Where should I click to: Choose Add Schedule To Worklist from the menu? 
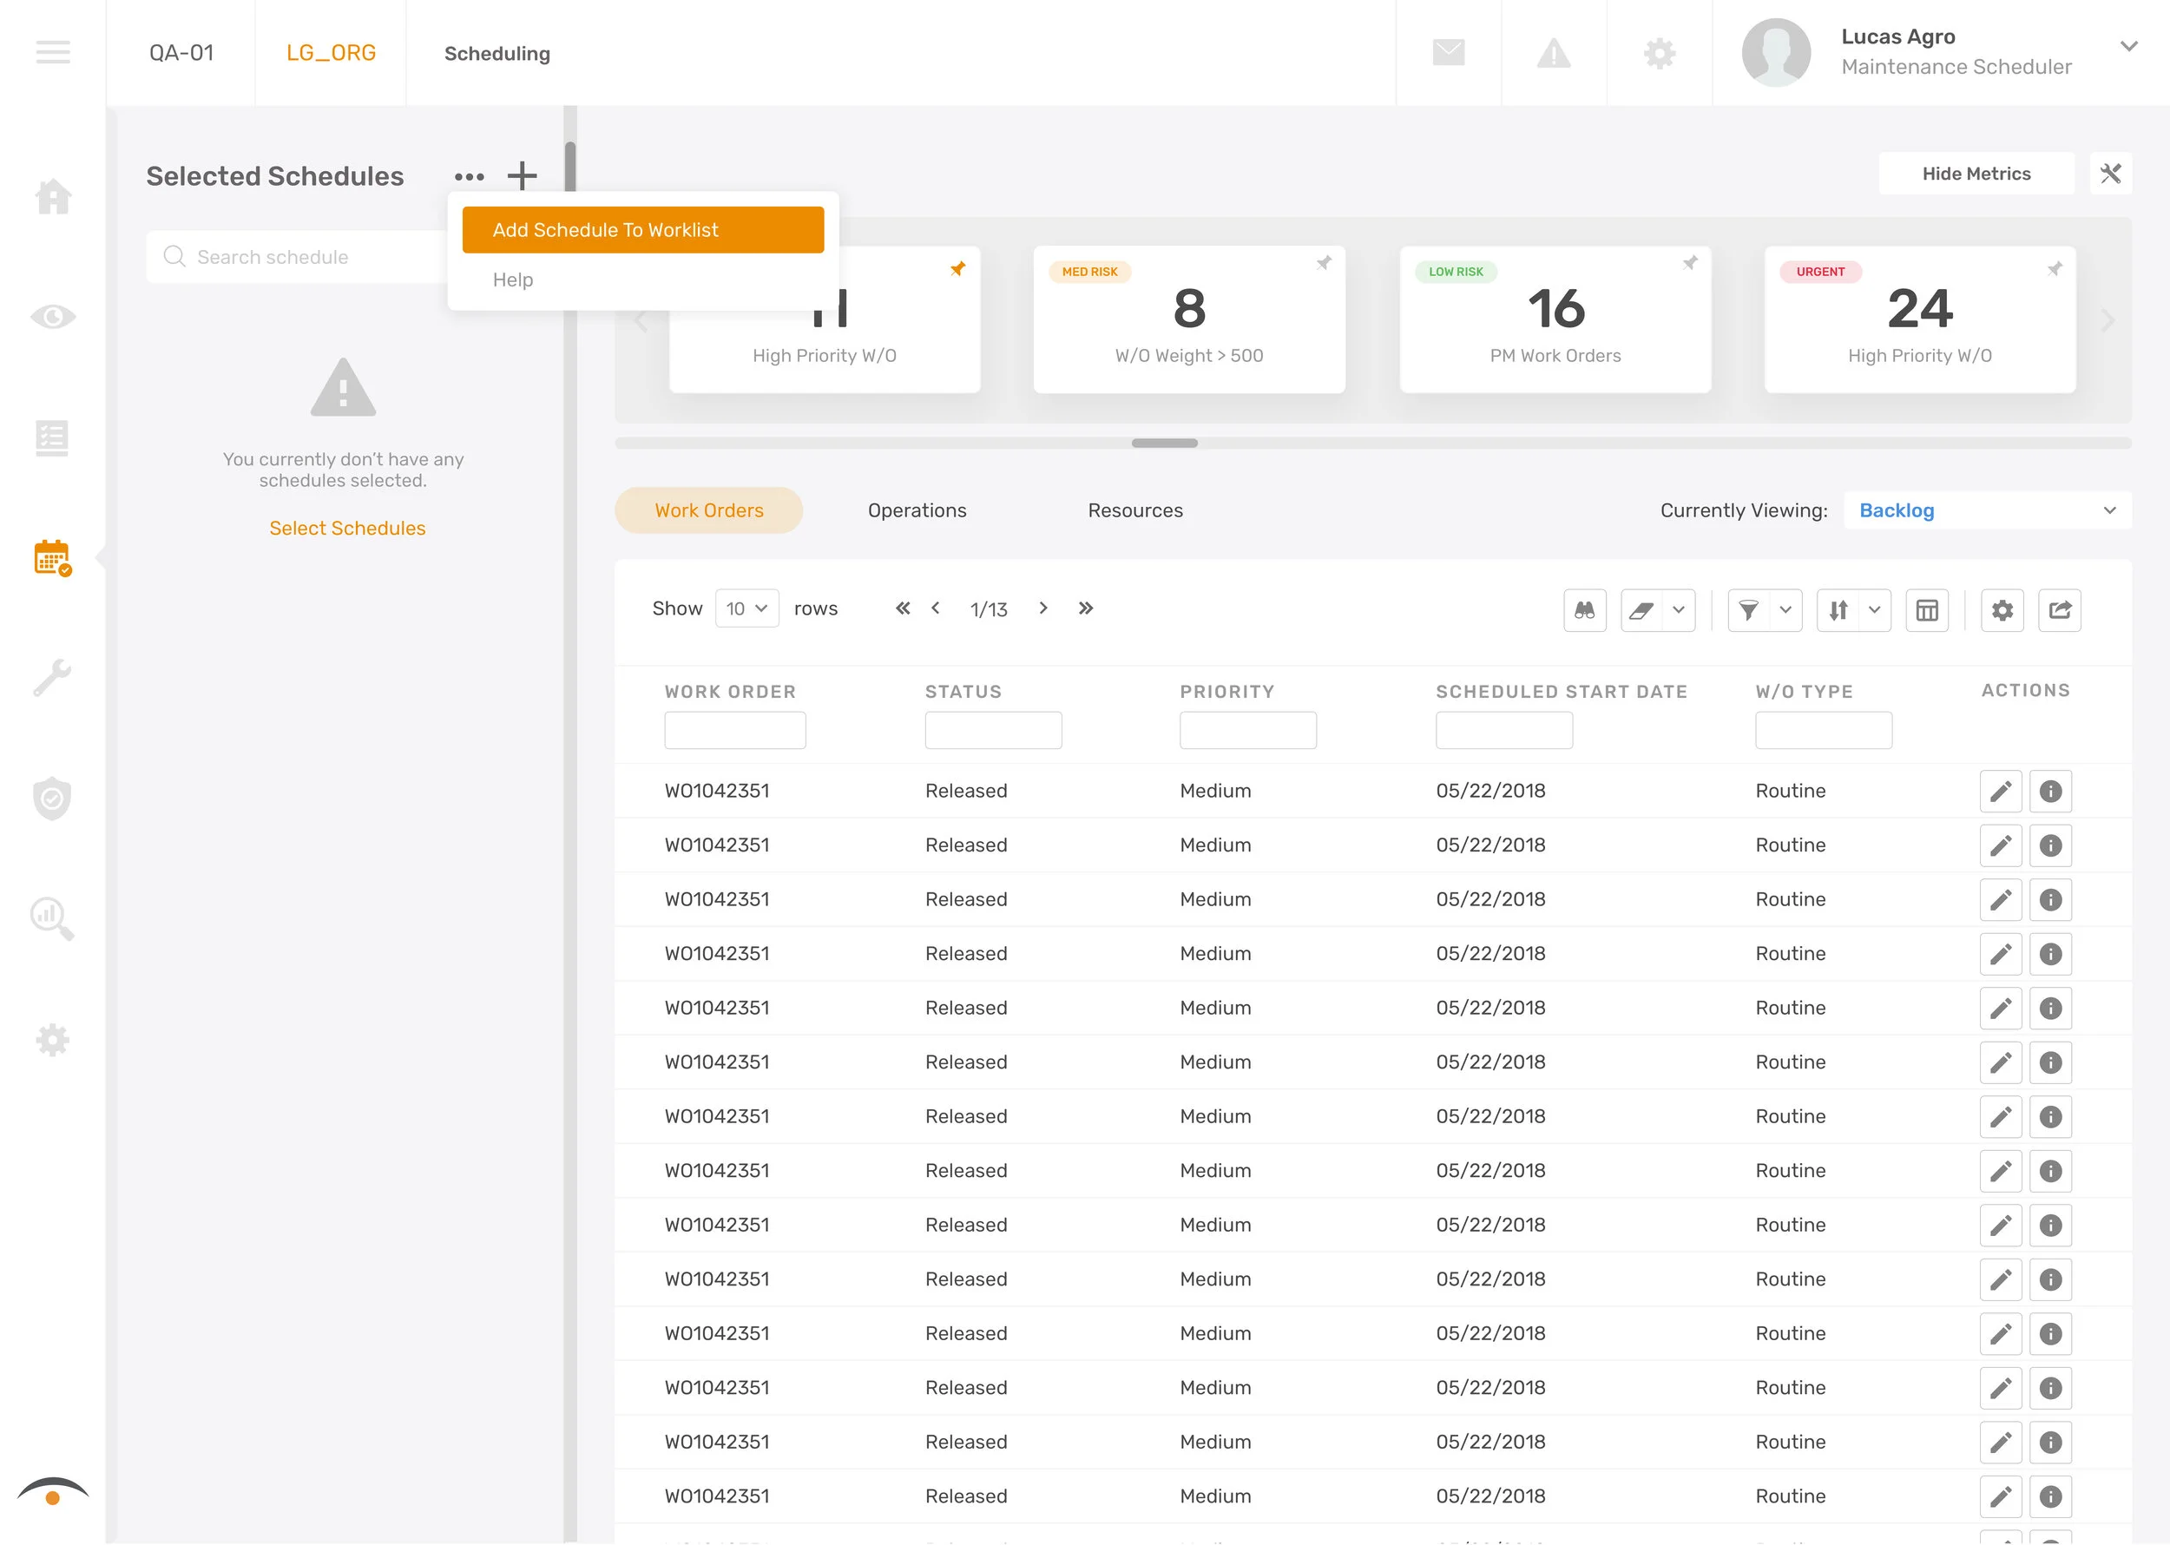[642, 229]
